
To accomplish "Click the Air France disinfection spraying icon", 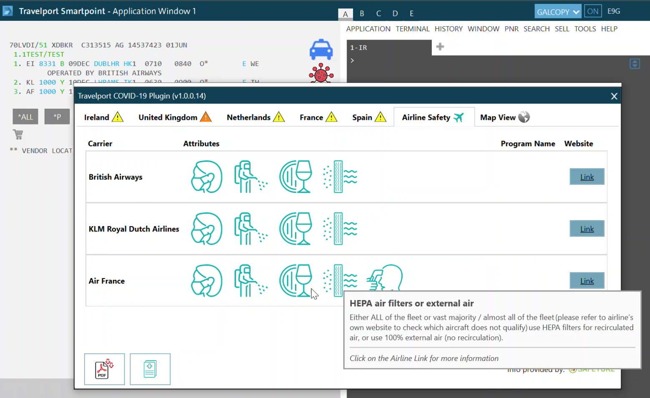I will point(251,281).
